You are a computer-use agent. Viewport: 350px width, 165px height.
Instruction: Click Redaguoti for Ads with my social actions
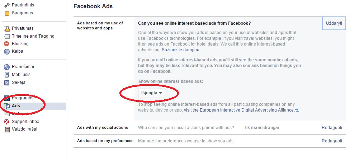point(332,128)
